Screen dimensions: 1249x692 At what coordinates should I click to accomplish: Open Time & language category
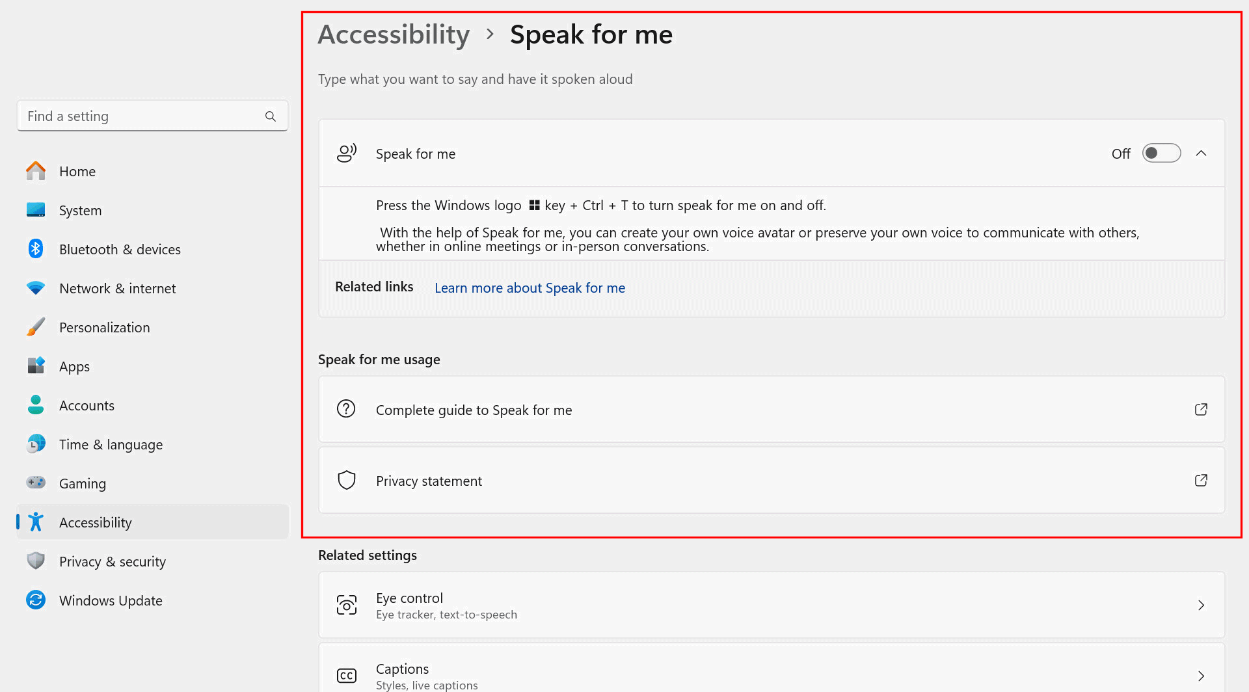click(x=153, y=444)
